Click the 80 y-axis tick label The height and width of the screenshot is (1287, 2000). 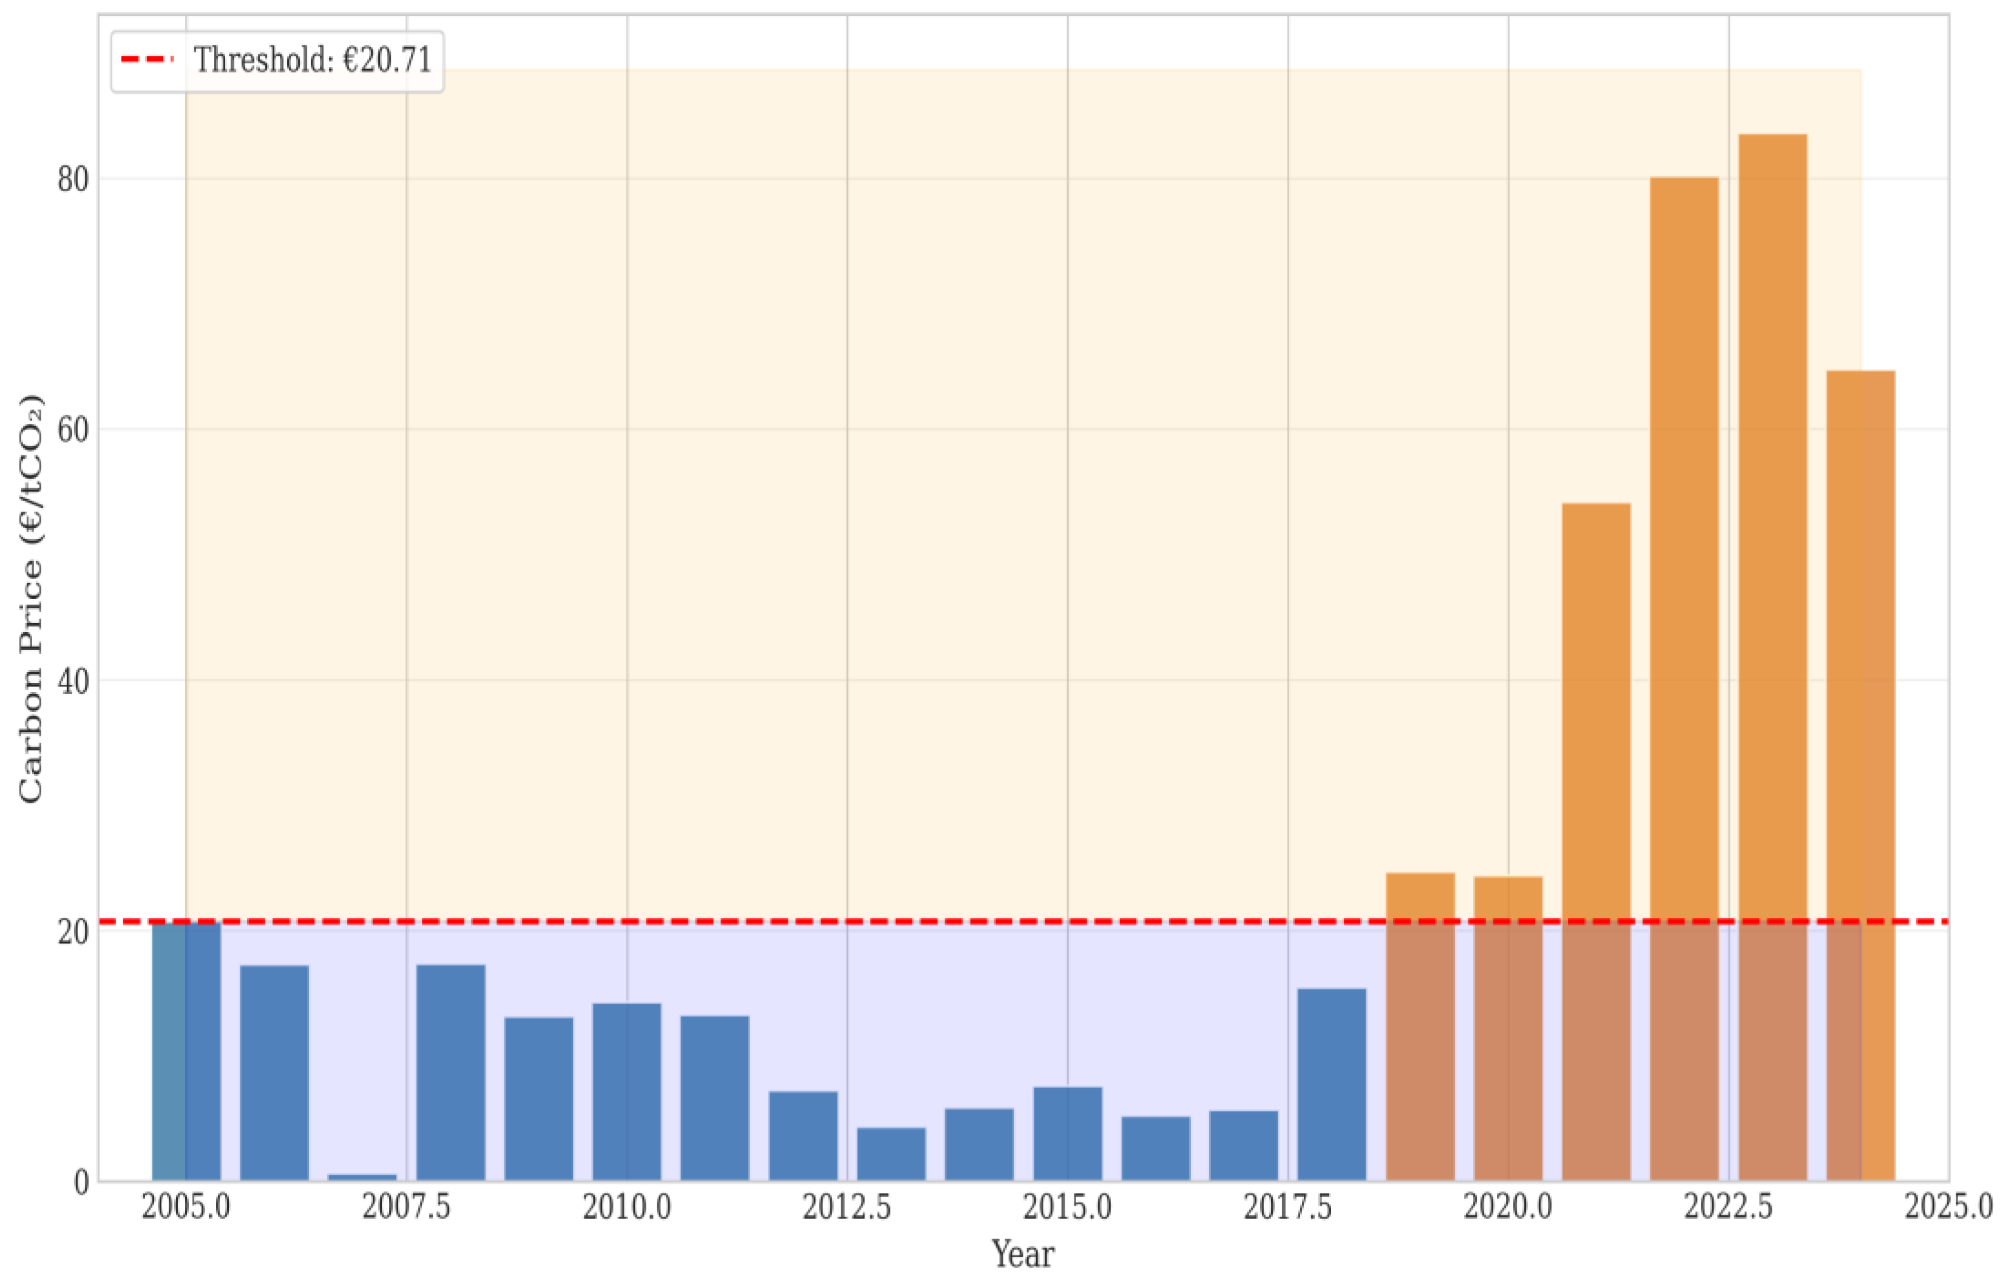73,179
